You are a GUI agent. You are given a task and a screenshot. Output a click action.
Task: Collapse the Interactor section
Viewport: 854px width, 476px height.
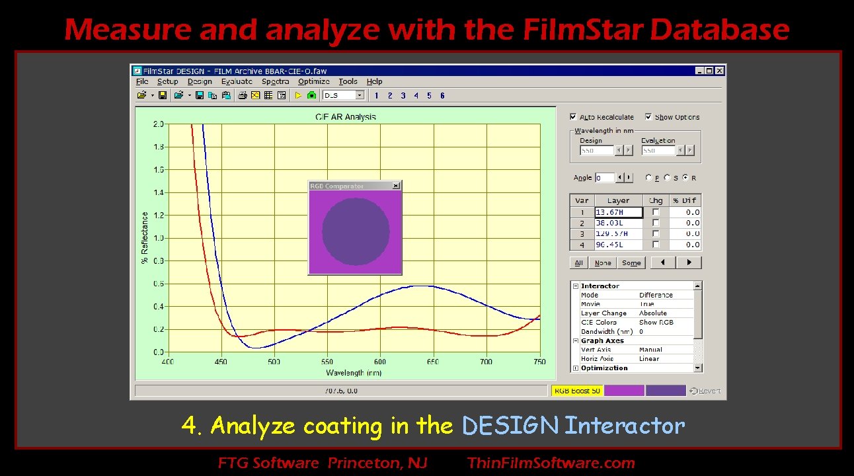click(576, 286)
